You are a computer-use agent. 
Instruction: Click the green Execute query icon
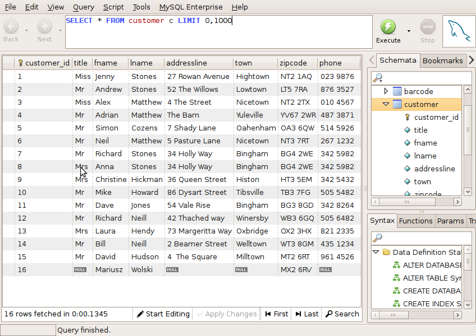click(x=388, y=27)
